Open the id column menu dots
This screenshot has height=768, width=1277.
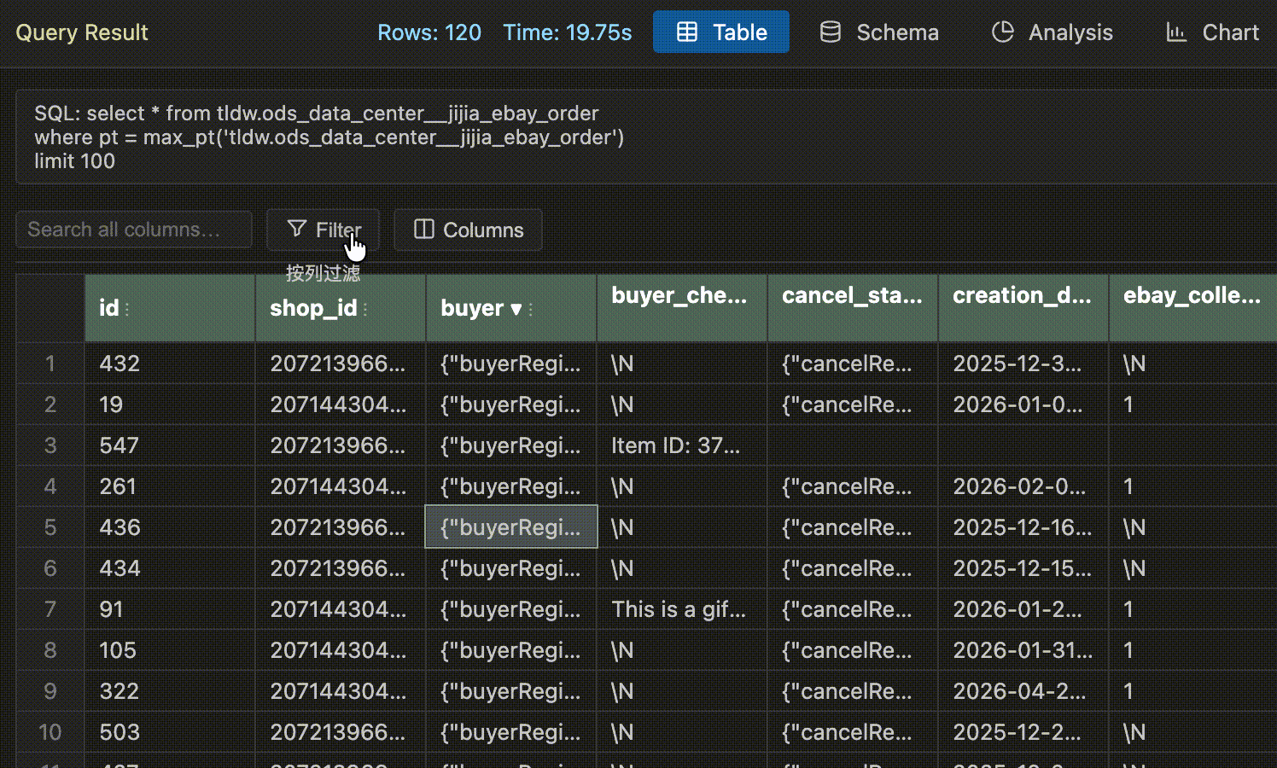pos(127,309)
